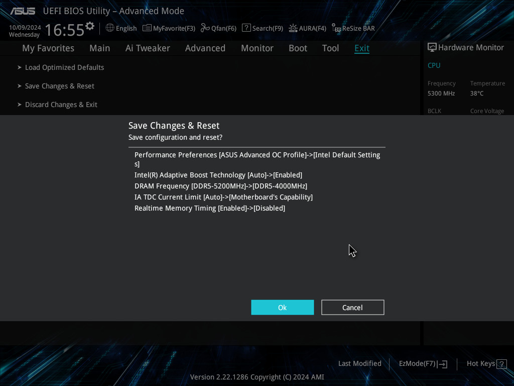Image resolution: width=514 pixels, height=386 pixels.
Task: Click the 16:55 clock display
Action: [x=65, y=30]
